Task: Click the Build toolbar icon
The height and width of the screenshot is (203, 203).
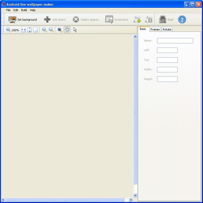Action: (x=163, y=19)
